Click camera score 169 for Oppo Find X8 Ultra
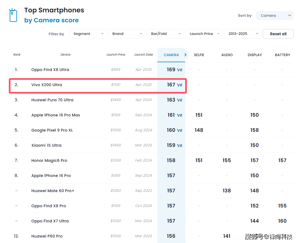 coord(171,70)
